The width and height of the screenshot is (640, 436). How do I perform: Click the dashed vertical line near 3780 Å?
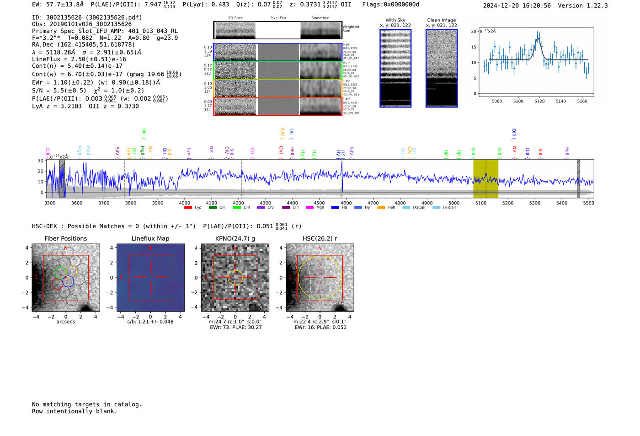coord(124,178)
